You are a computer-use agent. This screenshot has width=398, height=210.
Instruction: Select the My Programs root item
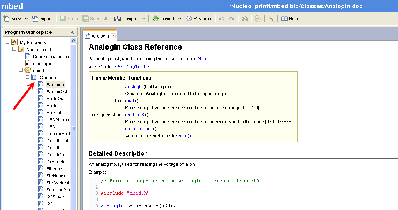33,42
